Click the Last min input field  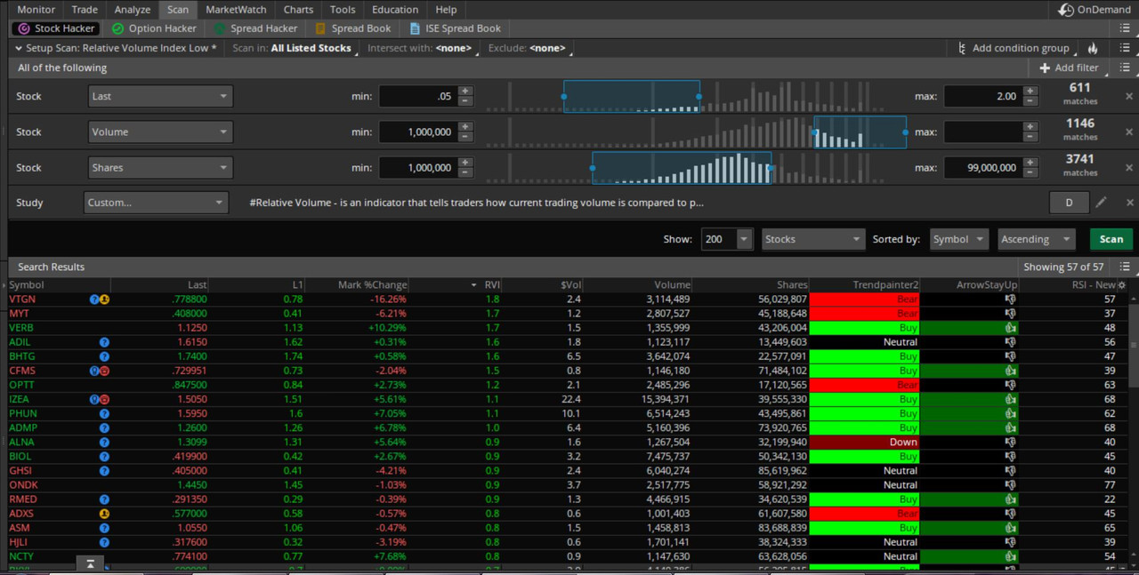click(417, 96)
